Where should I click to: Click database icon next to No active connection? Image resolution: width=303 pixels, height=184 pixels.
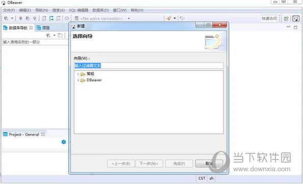pos(77,18)
